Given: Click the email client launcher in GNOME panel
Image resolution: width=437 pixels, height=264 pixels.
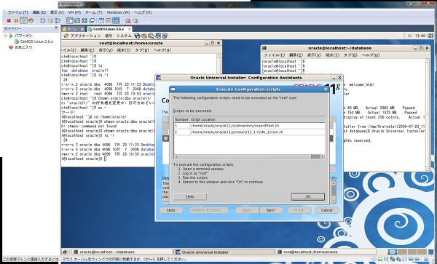Looking at the screenshot, I should [143, 36].
